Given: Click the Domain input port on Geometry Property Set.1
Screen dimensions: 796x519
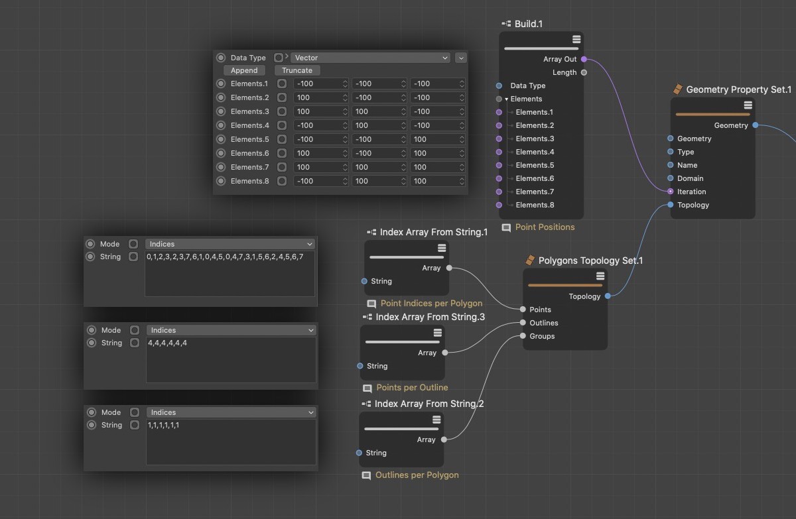Looking at the screenshot, I should 671,178.
